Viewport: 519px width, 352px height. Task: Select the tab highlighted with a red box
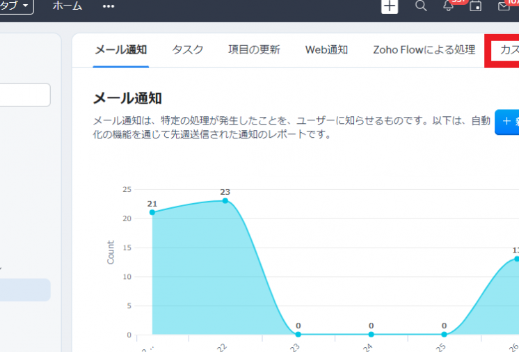click(x=504, y=50)
